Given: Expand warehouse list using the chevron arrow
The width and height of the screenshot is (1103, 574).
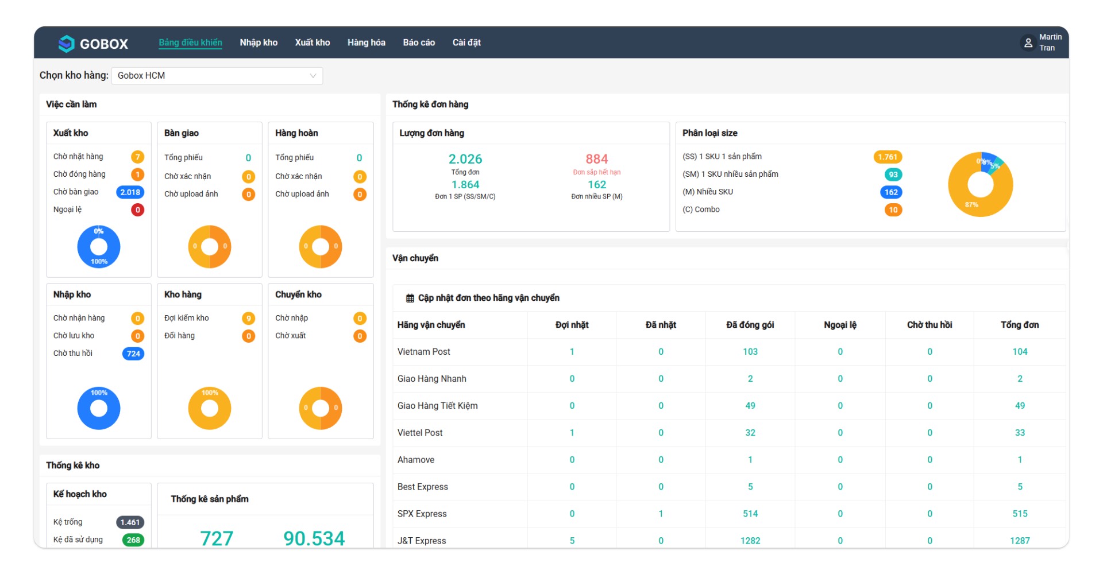Looking at the screenshot, I should point(313,76).
